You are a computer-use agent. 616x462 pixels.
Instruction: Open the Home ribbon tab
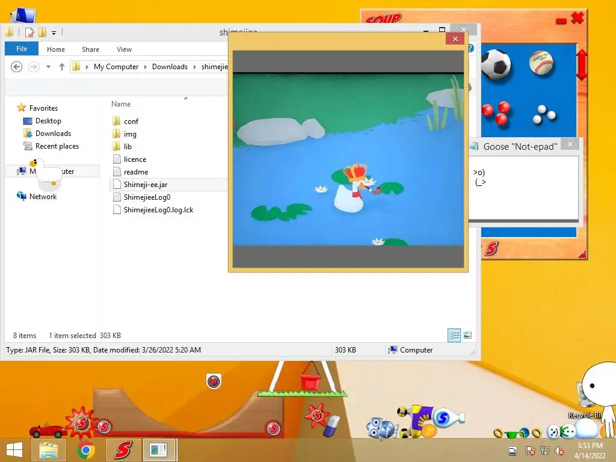[x=56, y=49]
